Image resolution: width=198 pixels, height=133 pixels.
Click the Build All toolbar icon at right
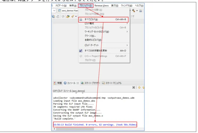[x=140, y=11]
